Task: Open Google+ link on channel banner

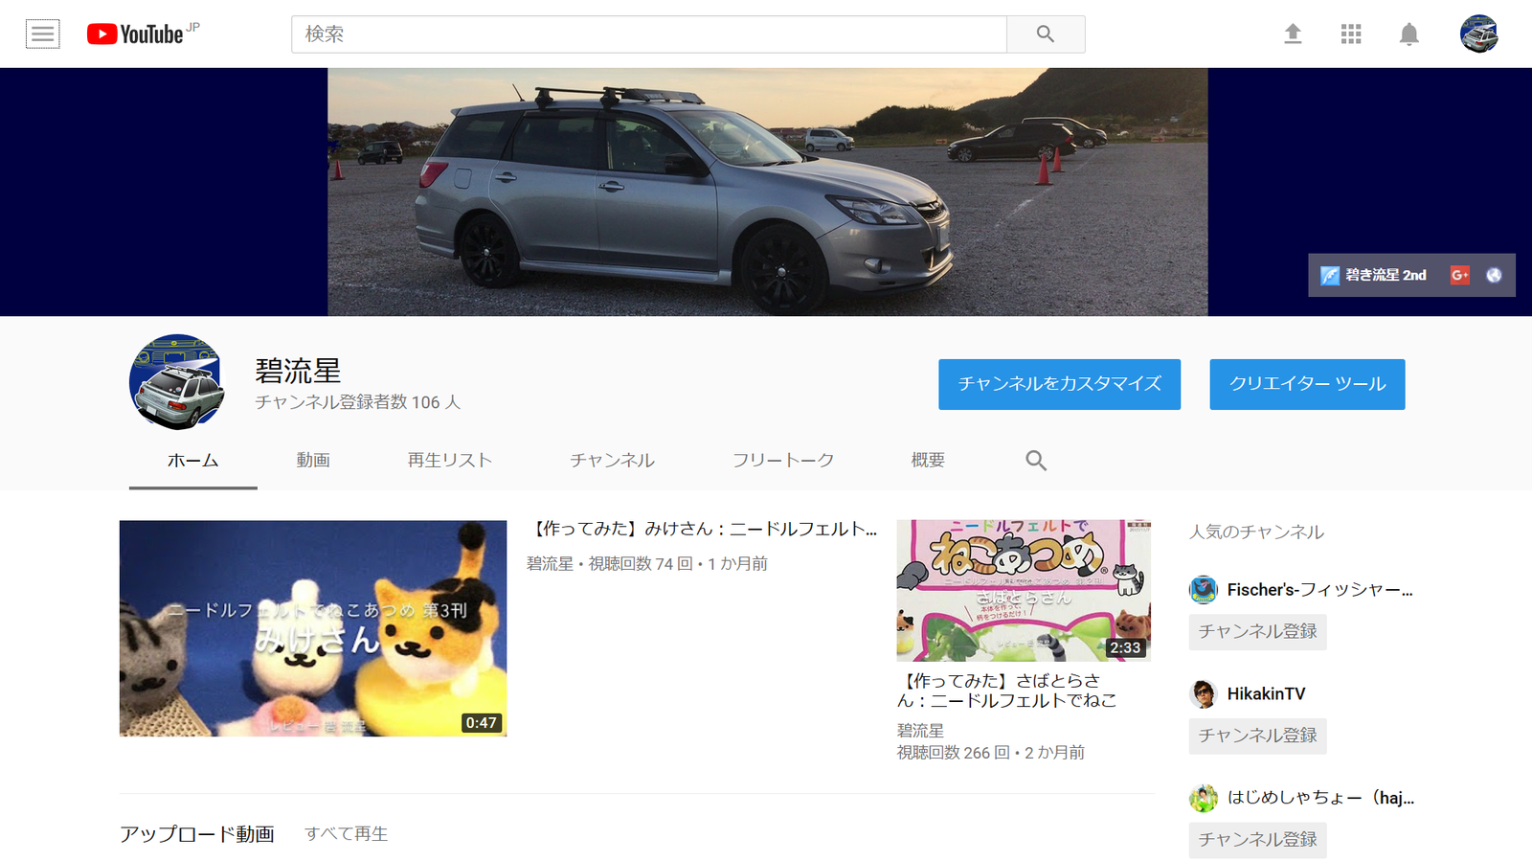Action: 1460,275
